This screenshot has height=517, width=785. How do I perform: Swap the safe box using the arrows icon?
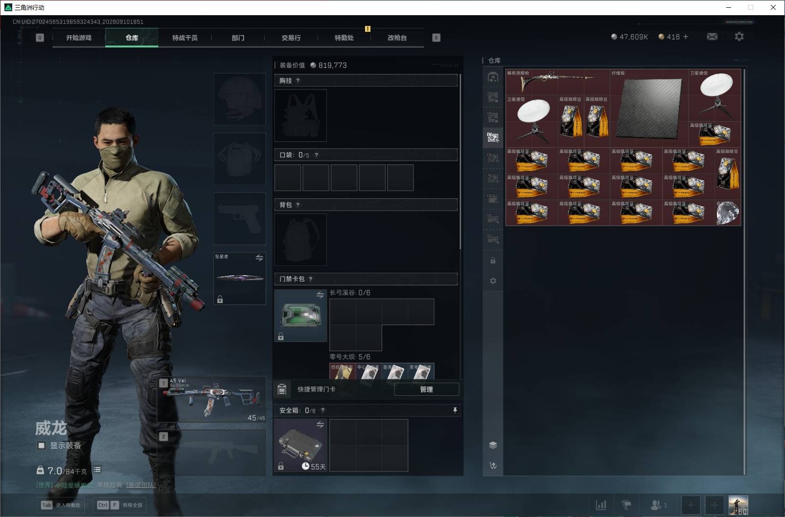coord(320,424)
